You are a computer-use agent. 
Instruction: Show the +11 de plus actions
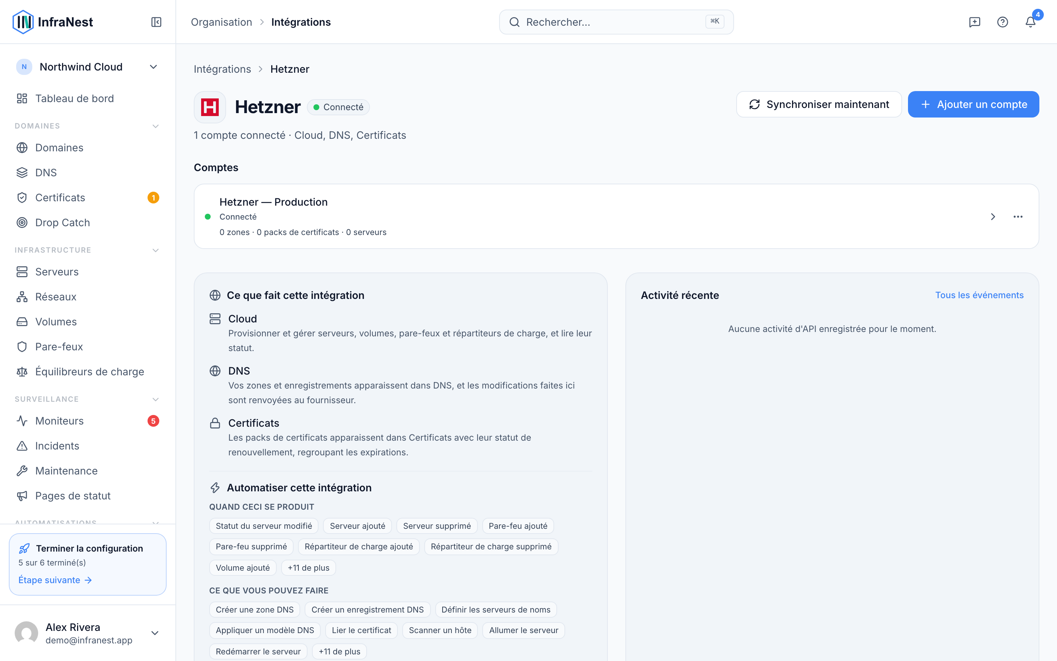(339, 651)
